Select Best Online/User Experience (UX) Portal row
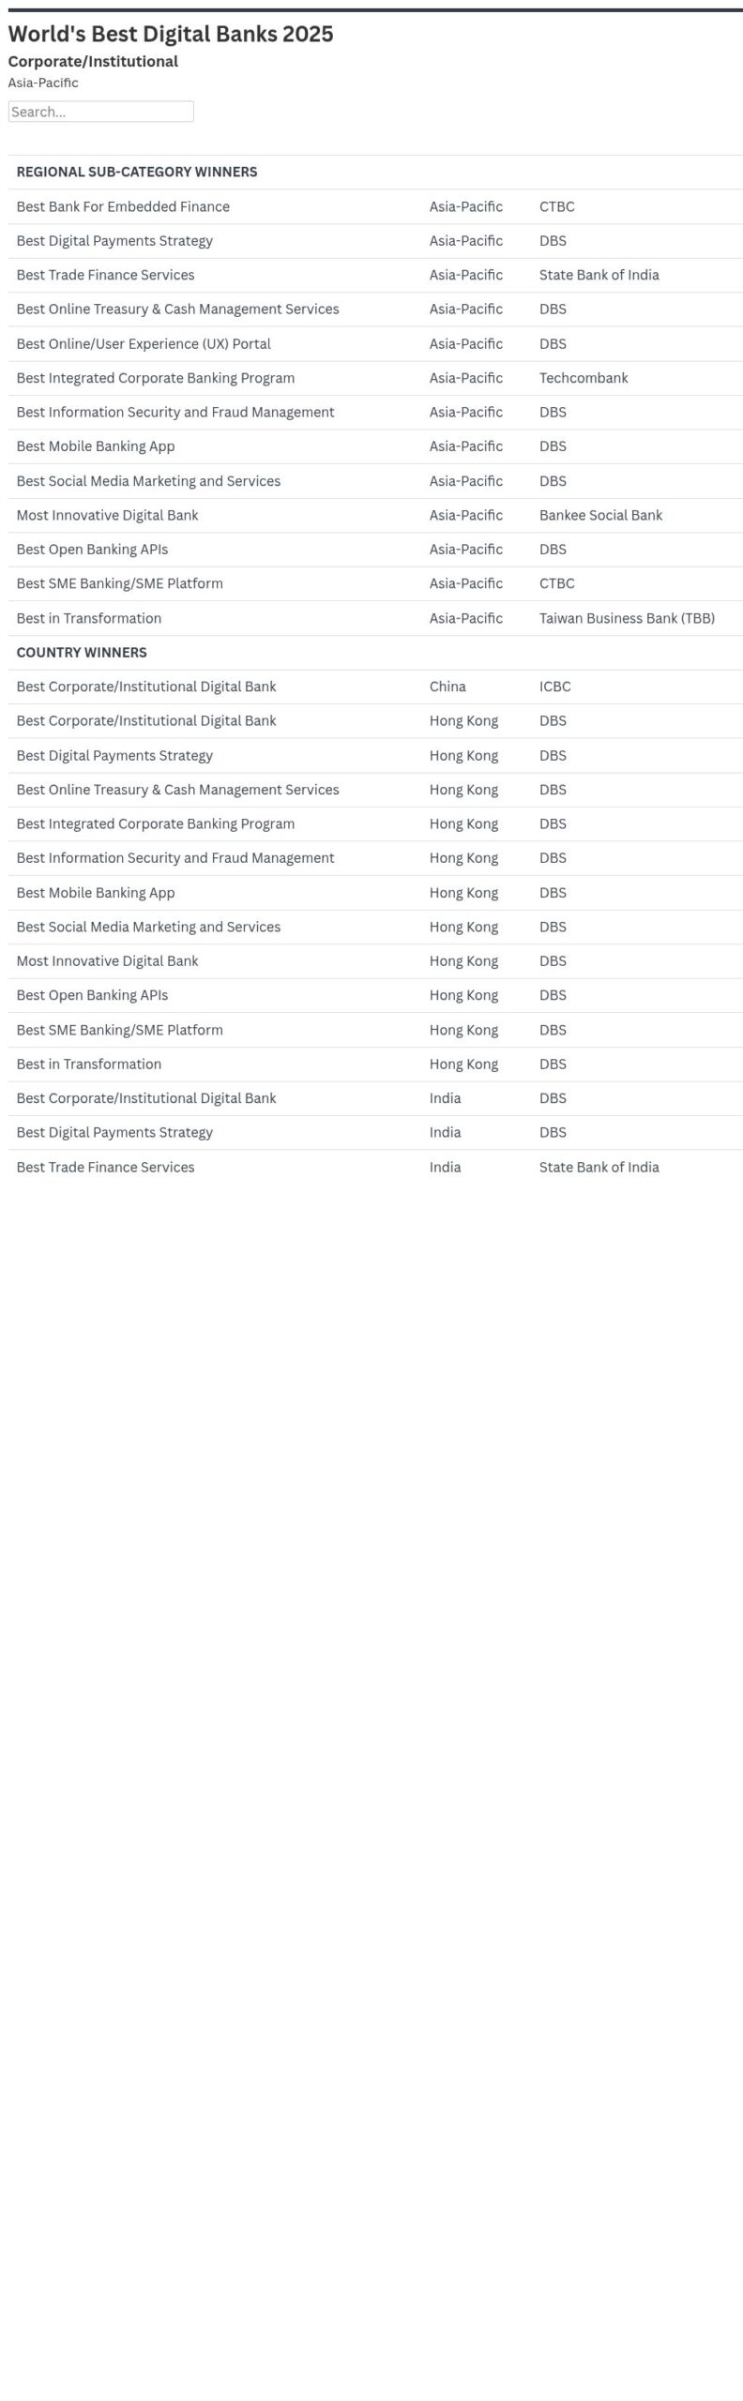 coord(144,344)
